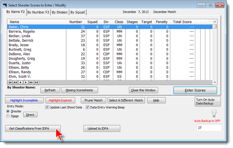Screen dimensions: 233x148
Task: Click the window title bar pistol icon
Action: (5, 5)
